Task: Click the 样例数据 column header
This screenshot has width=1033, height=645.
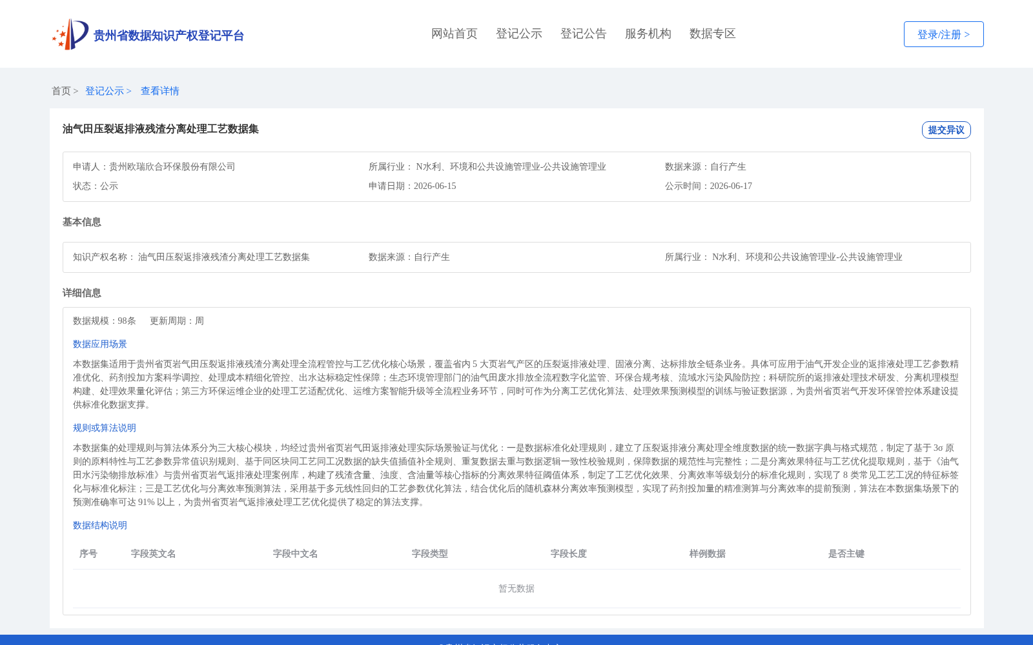Action: [x=708, y=553]
